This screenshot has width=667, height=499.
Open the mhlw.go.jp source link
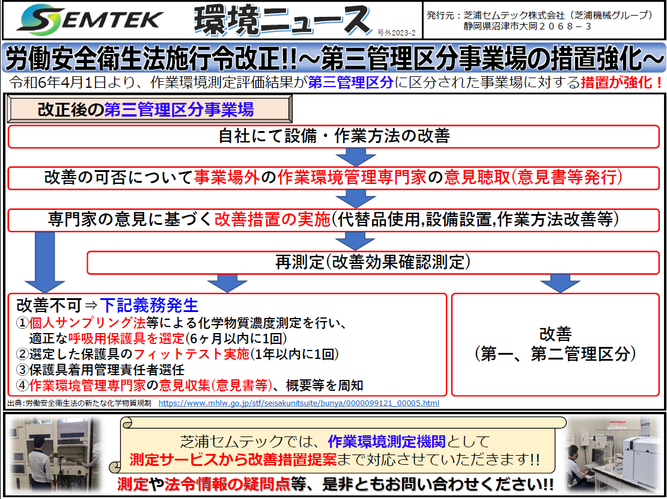point(299,403)
